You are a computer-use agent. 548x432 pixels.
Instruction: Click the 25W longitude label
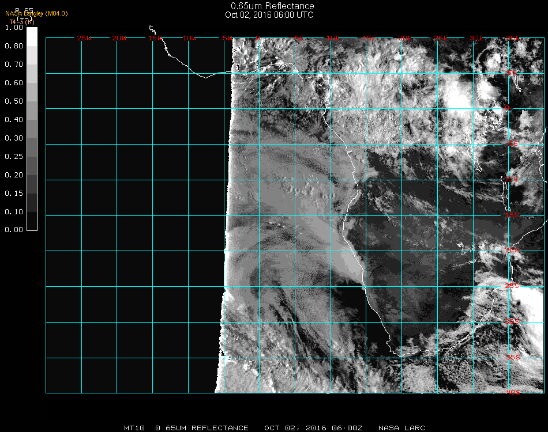click(x=84, y=39)
